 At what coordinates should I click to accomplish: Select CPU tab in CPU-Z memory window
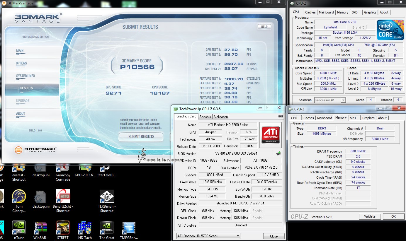pos(294,118)
